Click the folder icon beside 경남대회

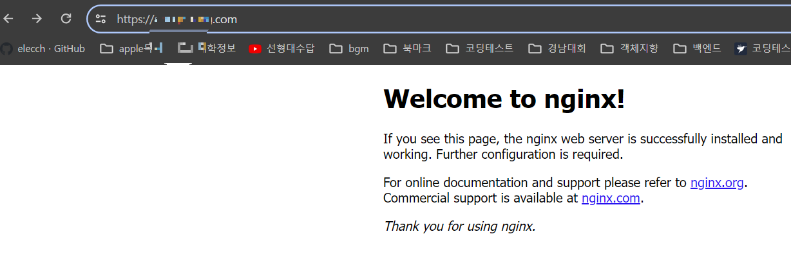pos(535,48)
